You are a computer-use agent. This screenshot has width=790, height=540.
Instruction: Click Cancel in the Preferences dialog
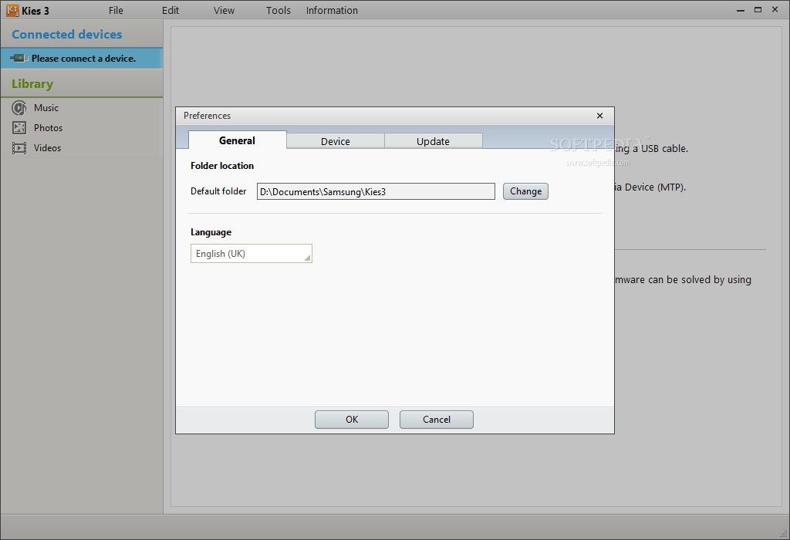(x=437, y=420)
